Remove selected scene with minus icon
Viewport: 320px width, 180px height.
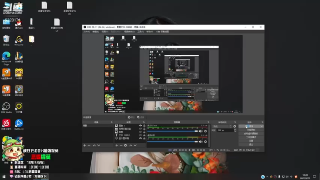click(x=89, y=145)
